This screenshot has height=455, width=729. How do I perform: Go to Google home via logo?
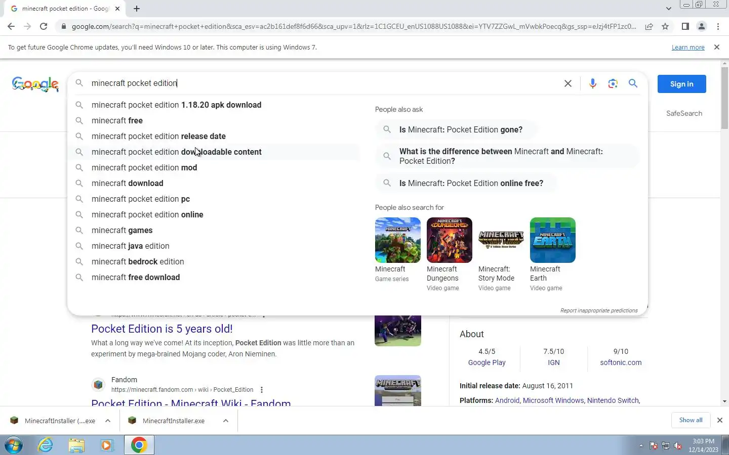[35, 84]
